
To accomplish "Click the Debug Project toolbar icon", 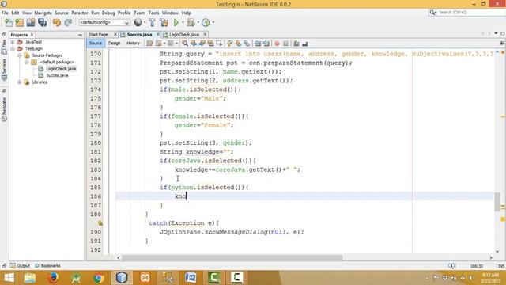I will click(x=191, y=23).
